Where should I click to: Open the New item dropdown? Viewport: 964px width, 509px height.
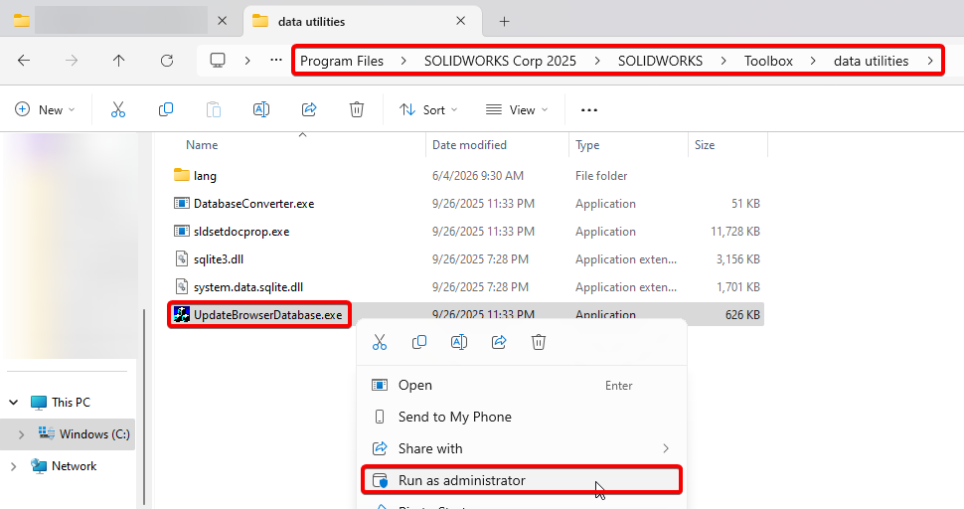pos(45,110)
